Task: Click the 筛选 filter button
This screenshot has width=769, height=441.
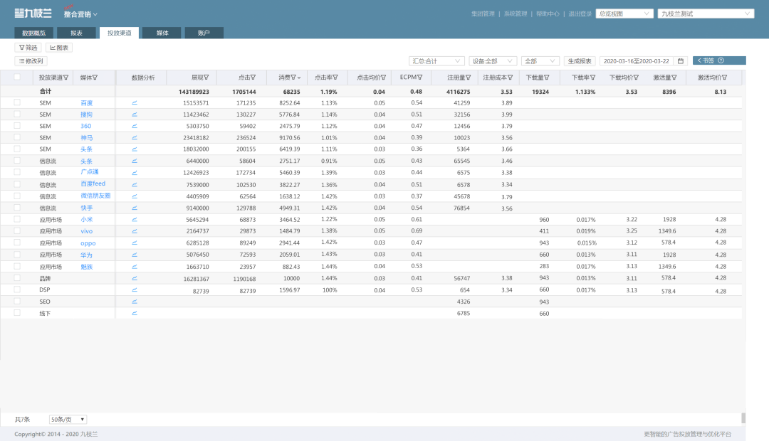Action: (x=28, y=48)
